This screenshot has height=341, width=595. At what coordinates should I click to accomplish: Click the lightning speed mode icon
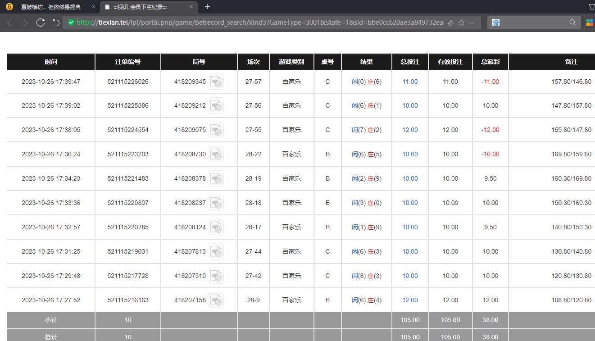(450, 23)
